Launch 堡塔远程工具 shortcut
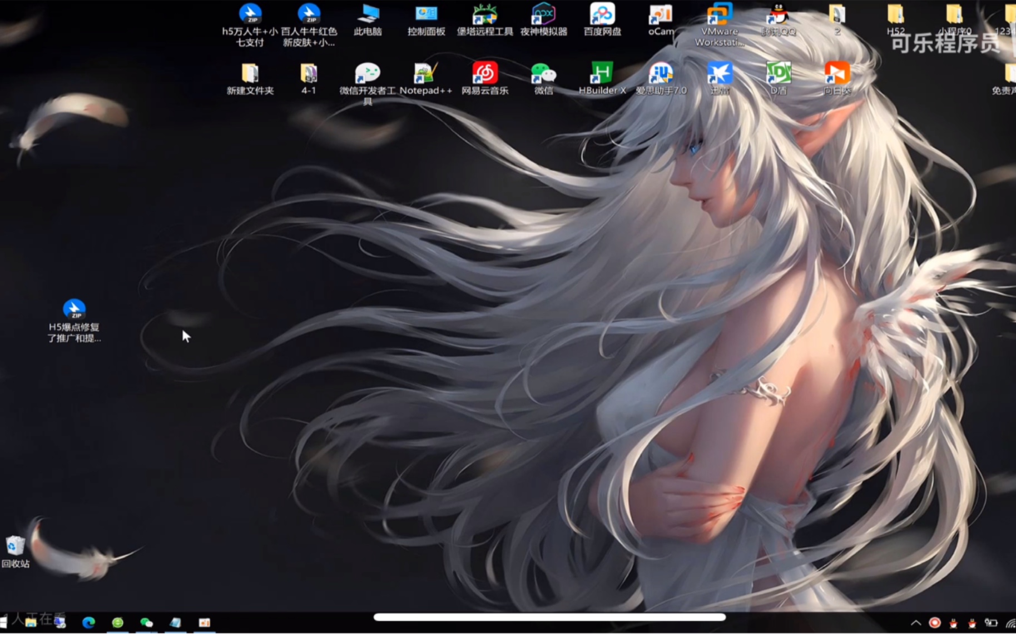This screenshot has width=1016, height=634. point(485,20)
